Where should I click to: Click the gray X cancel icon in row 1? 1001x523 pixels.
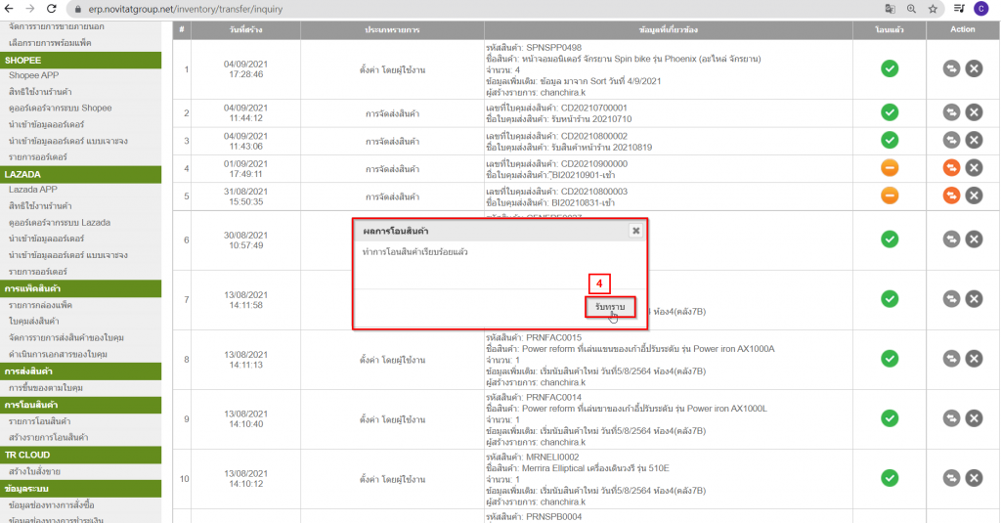click(974, 68)
